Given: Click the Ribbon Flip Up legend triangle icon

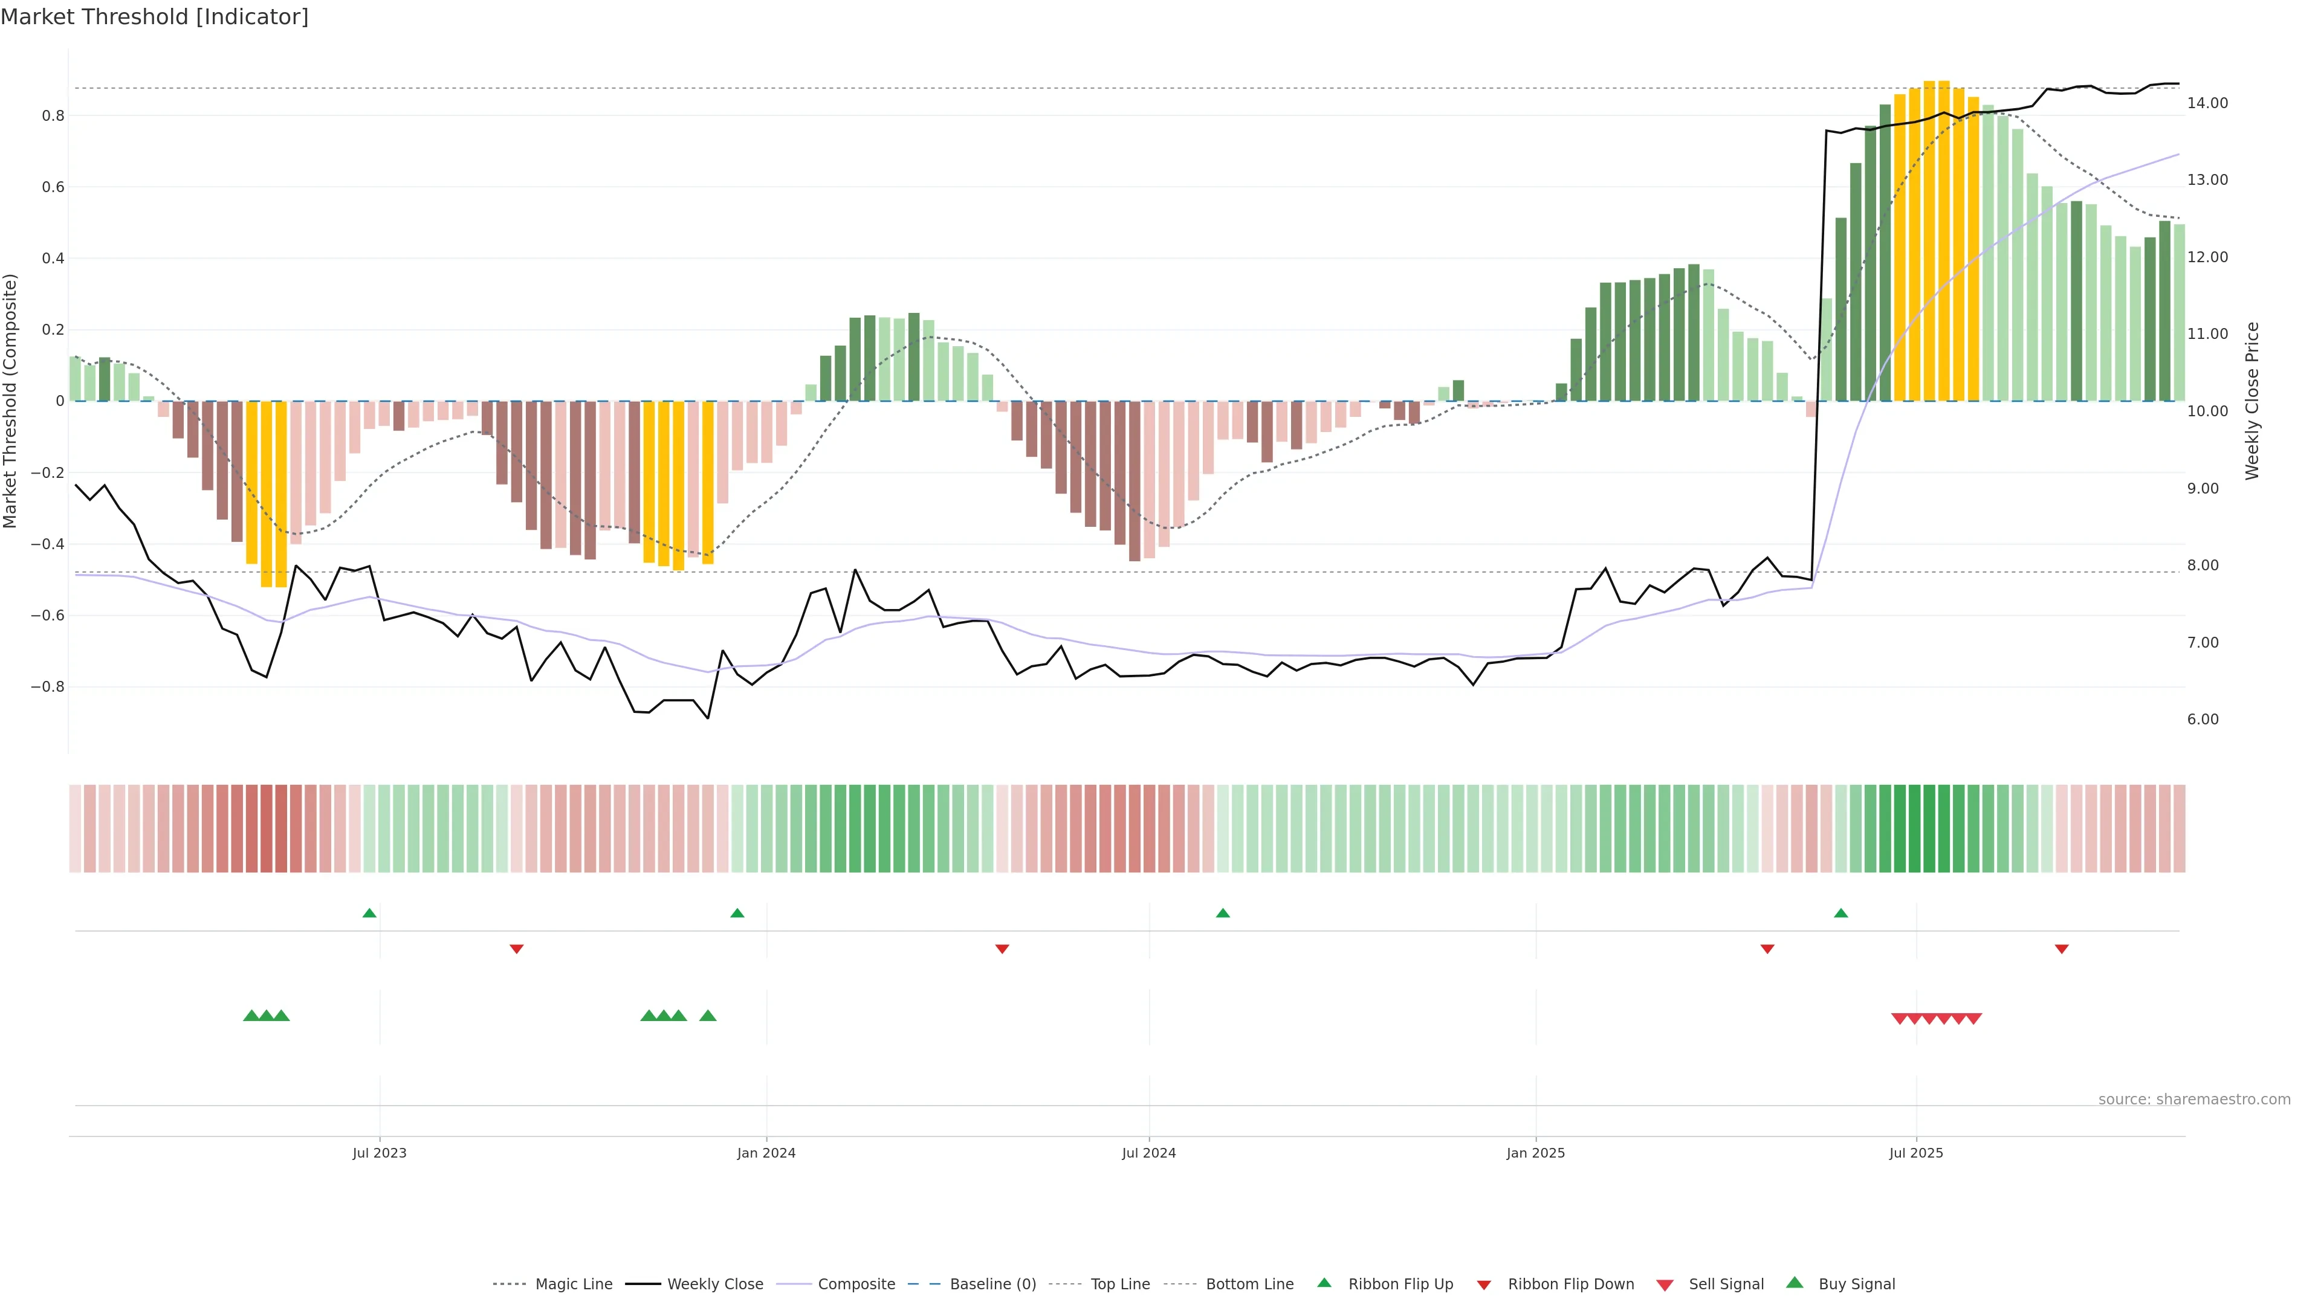Looking at the screenshot, I should [x=1324, y=1283].
